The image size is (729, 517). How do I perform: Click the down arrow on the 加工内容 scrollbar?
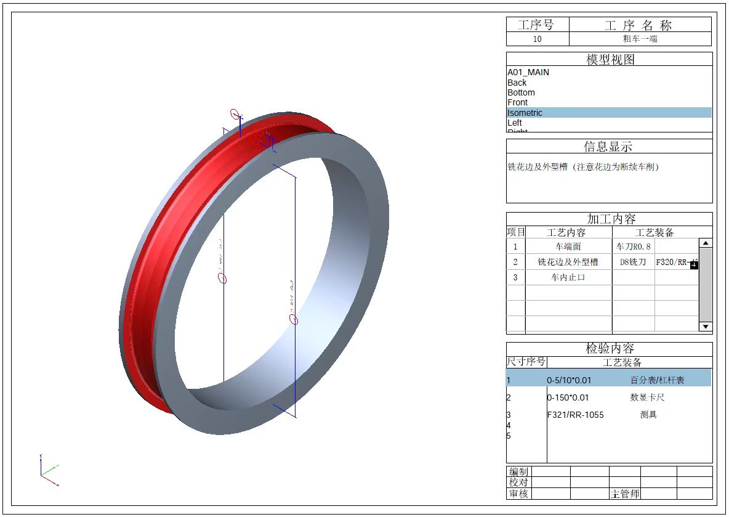pos(705,326)
